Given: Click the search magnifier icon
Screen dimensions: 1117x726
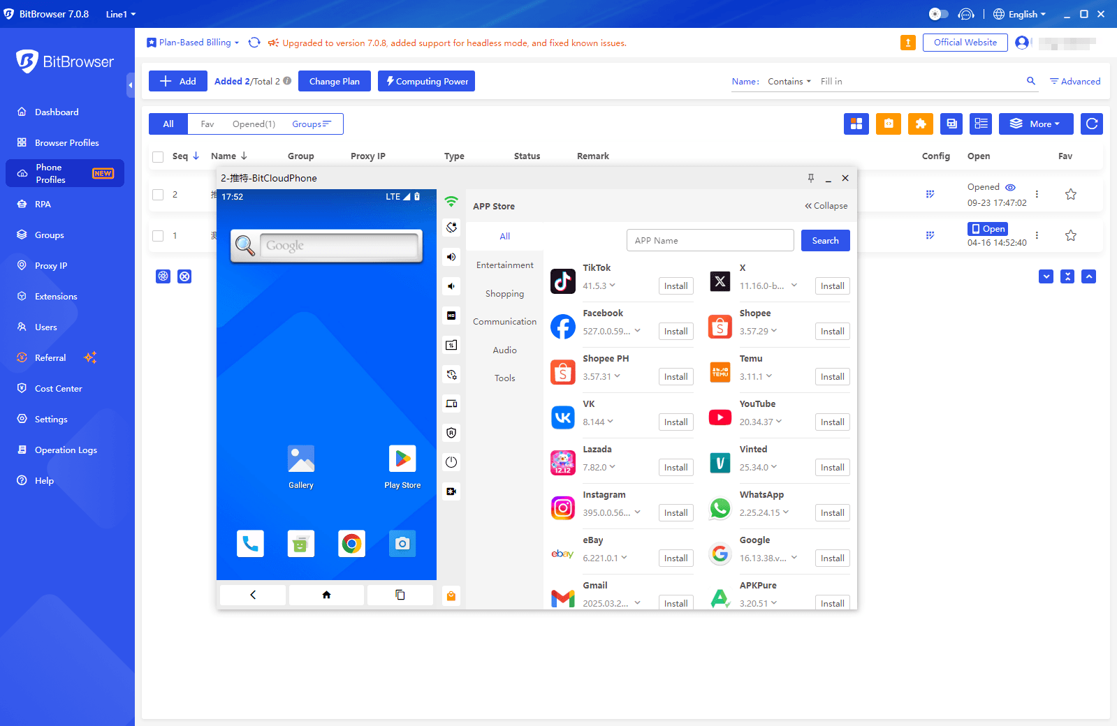Looking at the screenshot, I should pyautogui.click(x=1030, y=81).
